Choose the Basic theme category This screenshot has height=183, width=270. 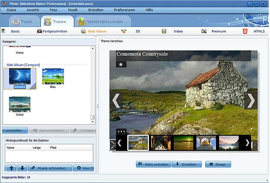pyautogui.click(x=15, y=31)
